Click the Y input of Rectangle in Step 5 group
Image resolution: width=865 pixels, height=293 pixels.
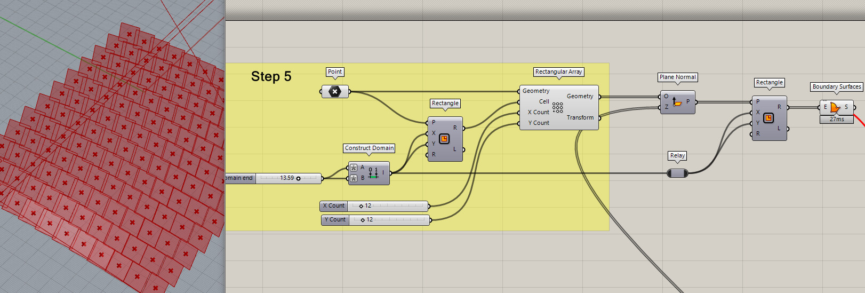pos(433,144)
